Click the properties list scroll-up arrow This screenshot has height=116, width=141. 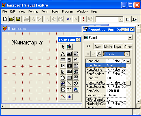point(128,61)
